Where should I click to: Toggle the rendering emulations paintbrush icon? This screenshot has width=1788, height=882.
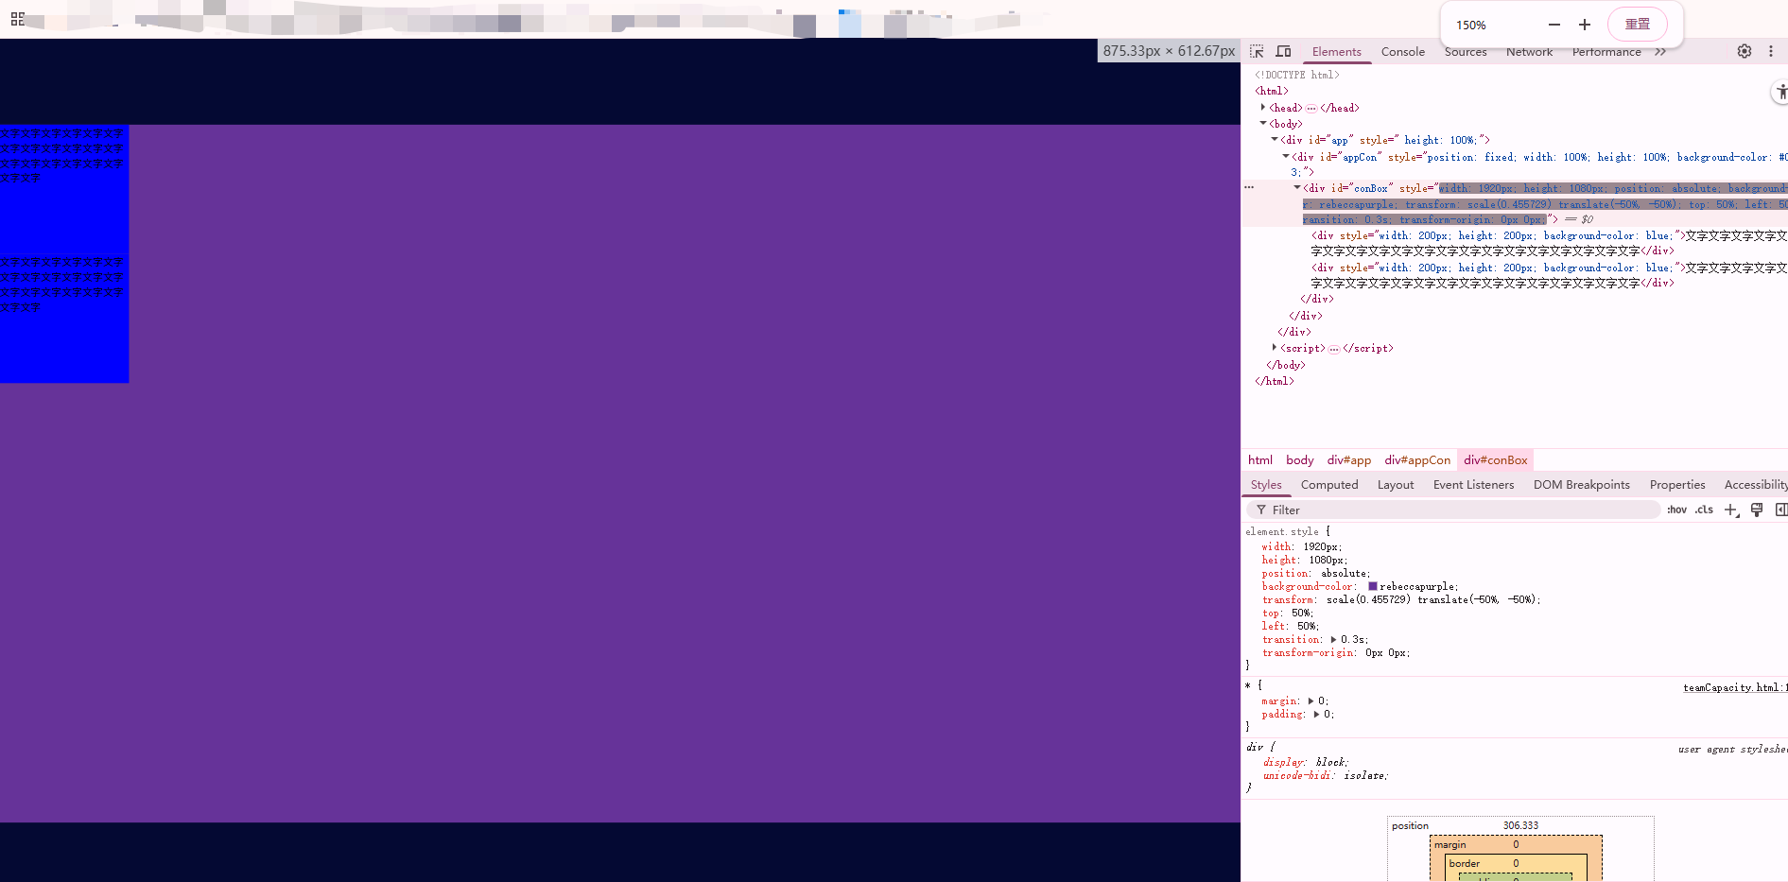pyautogui.click(x=1757, y=510)
